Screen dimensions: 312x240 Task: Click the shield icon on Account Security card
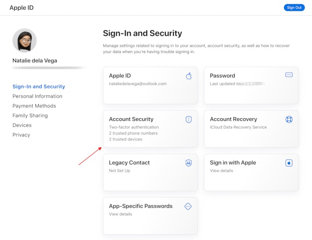[189, 119]
